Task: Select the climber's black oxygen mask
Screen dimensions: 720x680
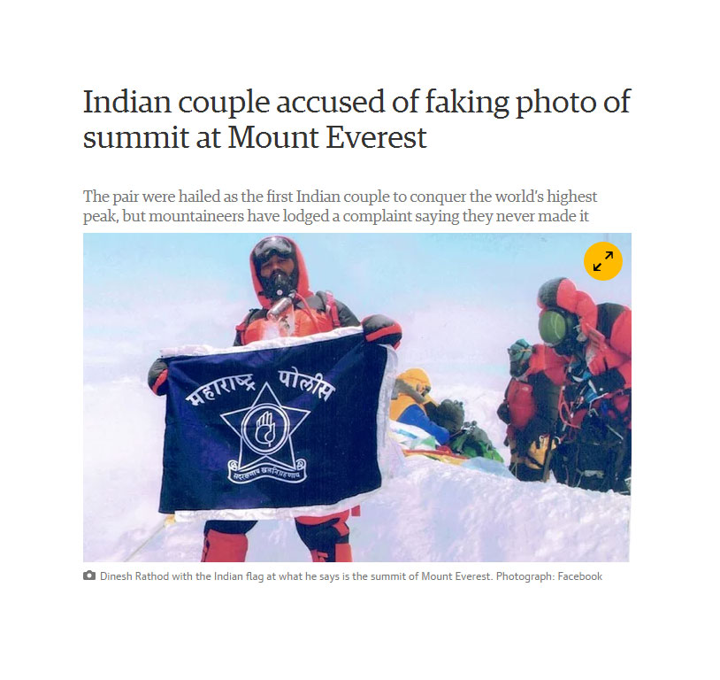Action: pyautogui.click(x=278, y=283)
